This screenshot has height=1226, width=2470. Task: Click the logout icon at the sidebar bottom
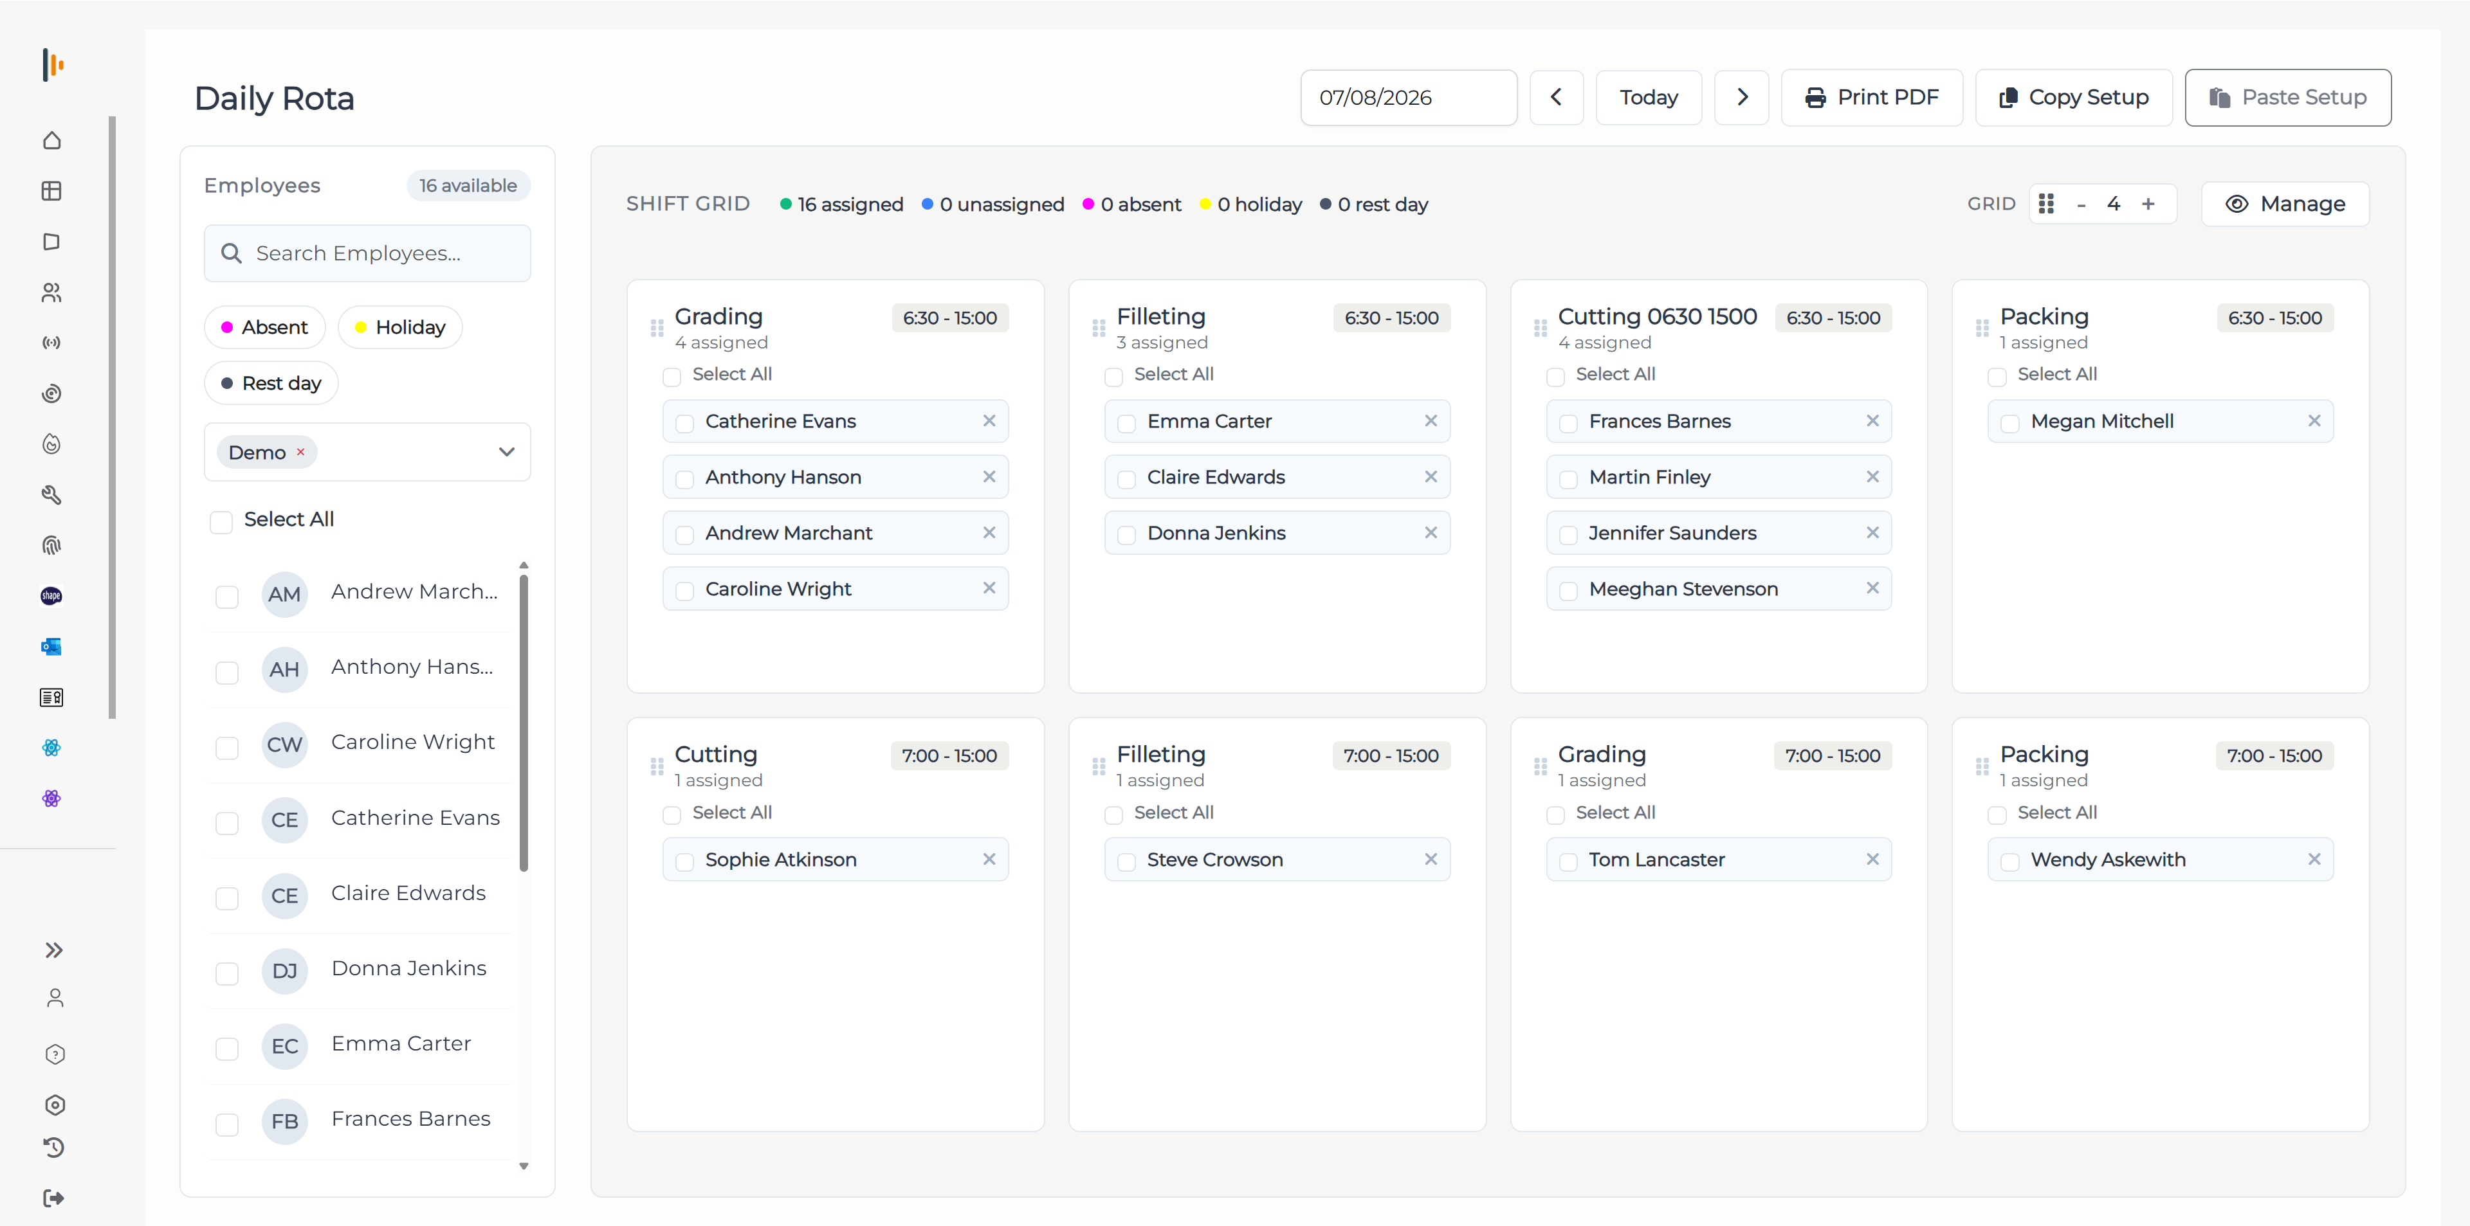point(55,1198)
